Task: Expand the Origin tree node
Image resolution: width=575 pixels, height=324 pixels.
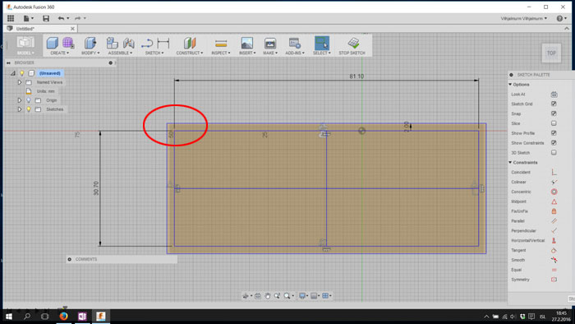Action: click(x=20, y=100)
